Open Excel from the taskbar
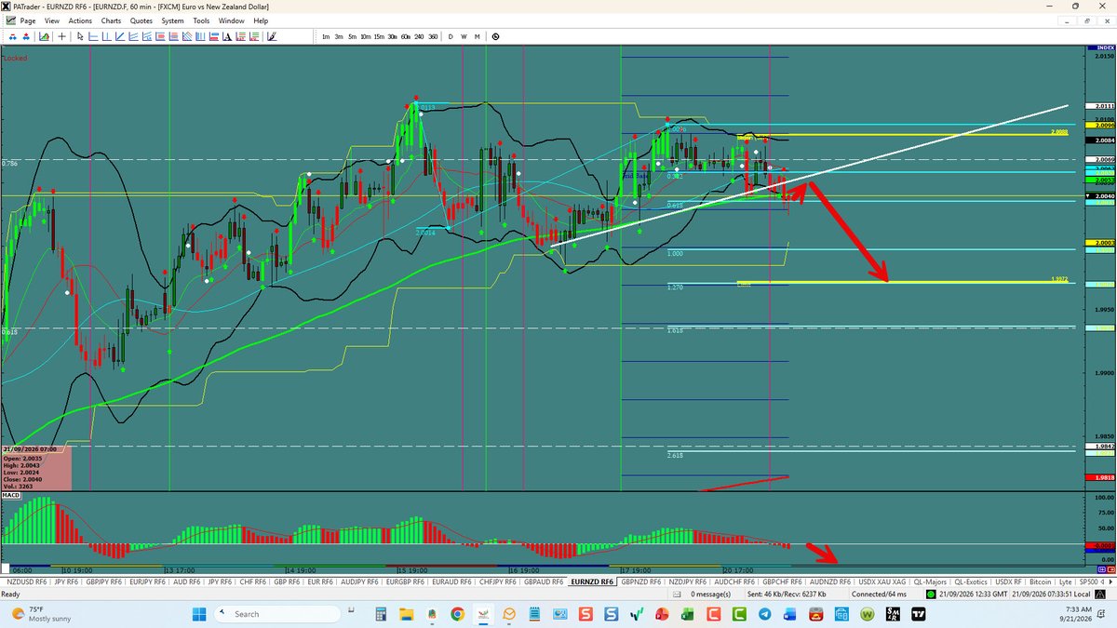Viewport: 1117px width, 628px height. point(686,614)
